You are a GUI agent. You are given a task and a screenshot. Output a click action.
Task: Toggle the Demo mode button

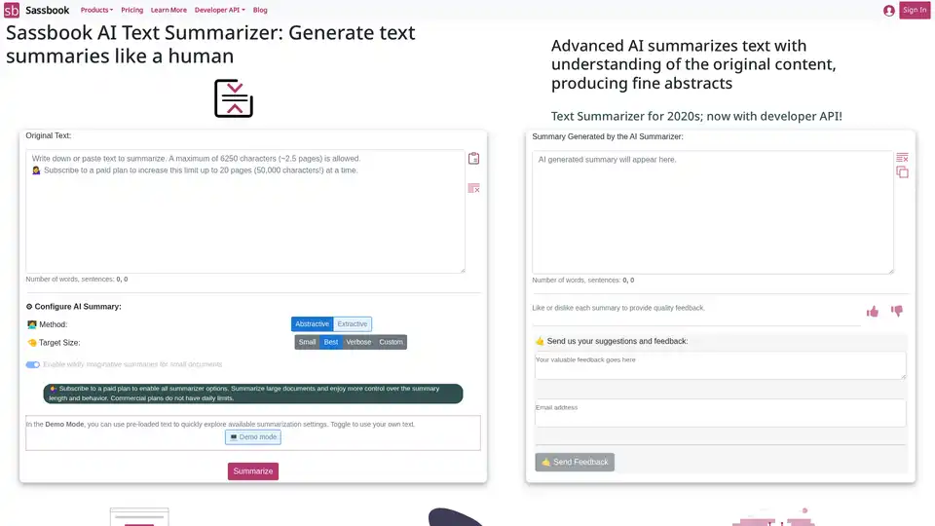pyautogui.click(x=253, y=437)
